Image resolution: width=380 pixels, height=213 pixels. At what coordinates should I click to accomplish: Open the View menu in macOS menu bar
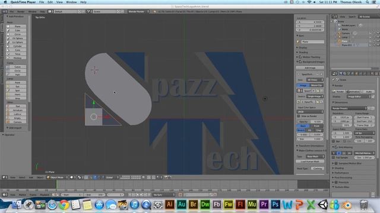click(x=59, y=2)
